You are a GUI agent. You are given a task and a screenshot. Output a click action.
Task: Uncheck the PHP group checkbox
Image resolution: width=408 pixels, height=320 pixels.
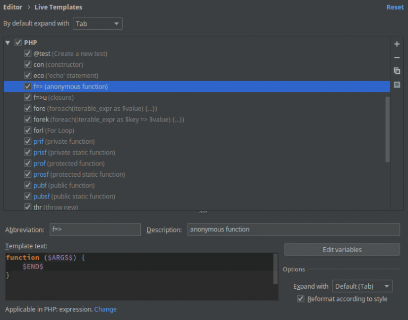[x=18, y=42]
